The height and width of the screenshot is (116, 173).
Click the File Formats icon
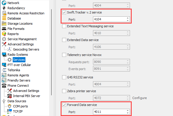point(4,29)
